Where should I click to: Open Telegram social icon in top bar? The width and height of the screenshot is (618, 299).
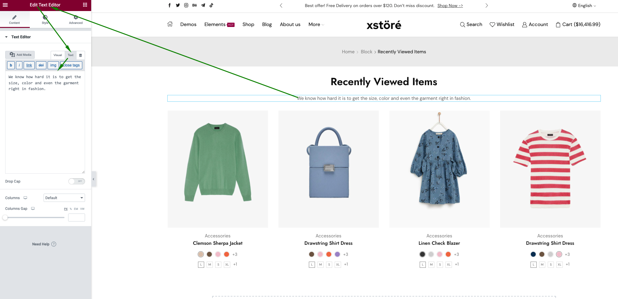(x=203, y=5)
